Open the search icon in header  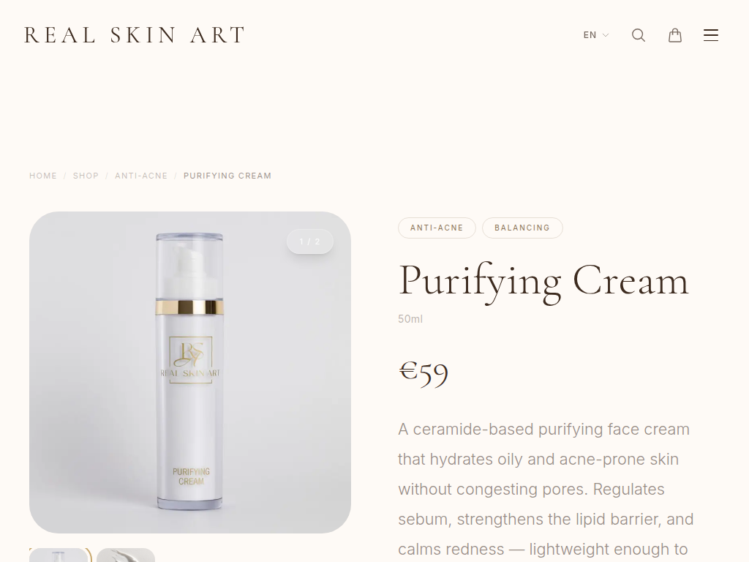coord(639,35)
